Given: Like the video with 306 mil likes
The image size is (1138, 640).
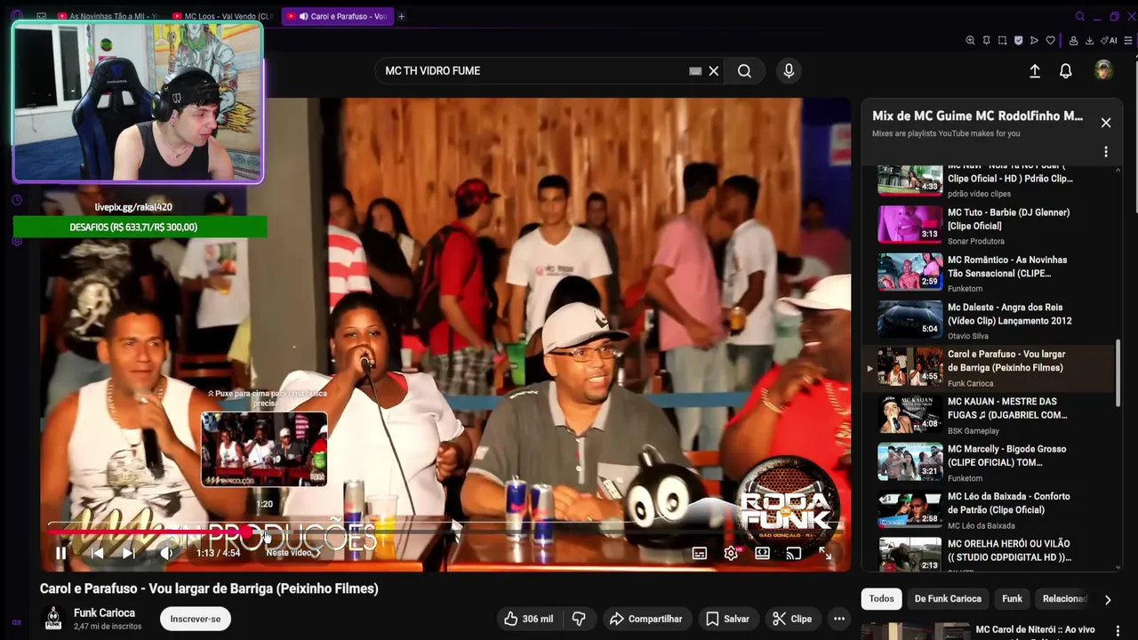Looking at the screenshot, I should [528, 619].
